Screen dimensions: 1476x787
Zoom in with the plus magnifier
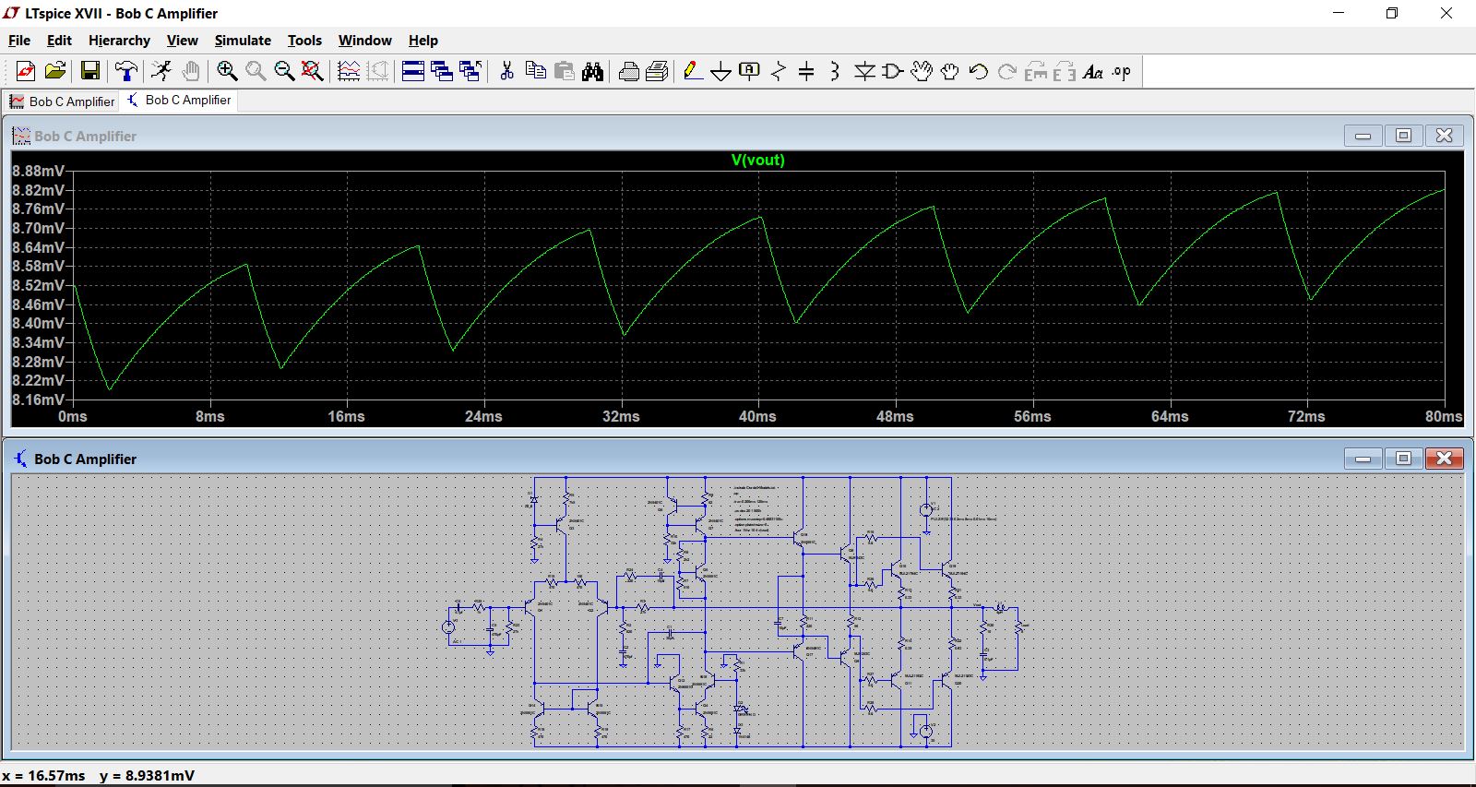(x=227, y=71)
